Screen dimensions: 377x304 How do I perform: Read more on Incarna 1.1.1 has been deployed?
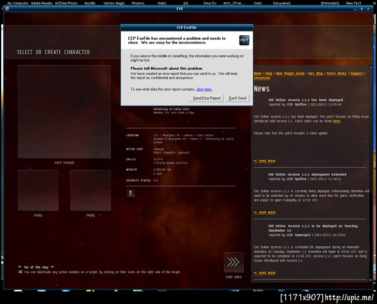[x=265, y=161]
